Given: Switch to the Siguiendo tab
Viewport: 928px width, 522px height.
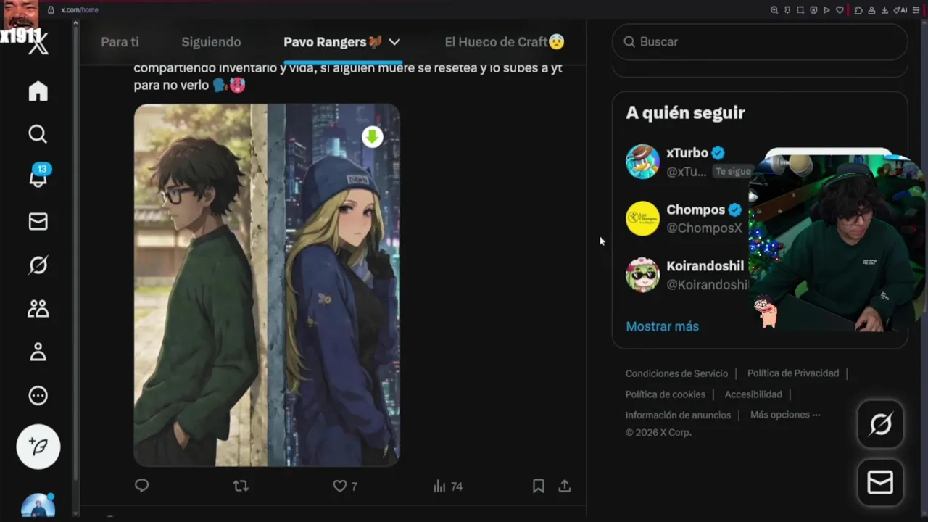Looking at the screenshot, I should click(x=211, y=42).
